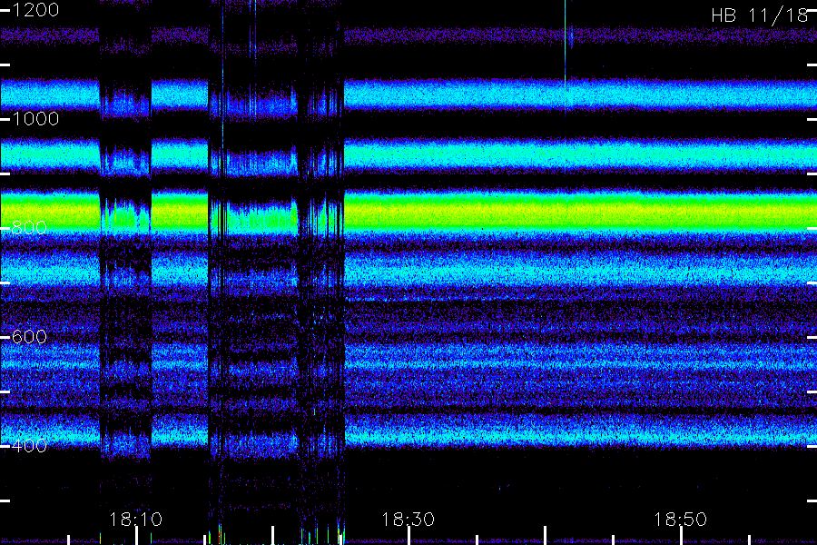Click the tick mark below 18:50
817x545 pixels.
(x=681, y=536)
